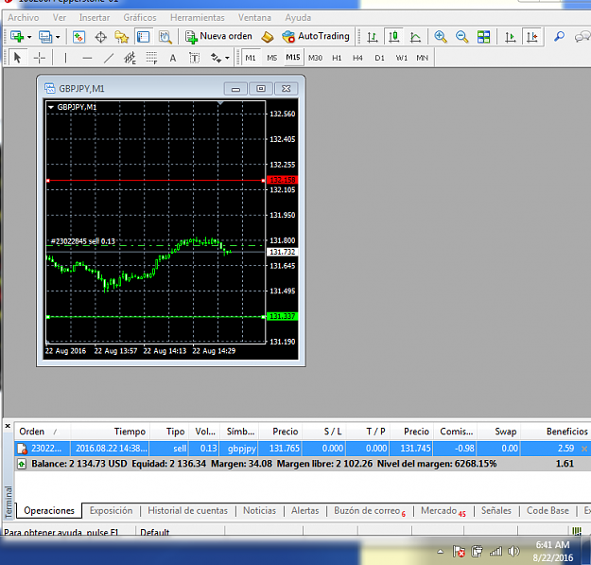
Task: Toggle chart auto scroll icon
Action: [510, 37]
